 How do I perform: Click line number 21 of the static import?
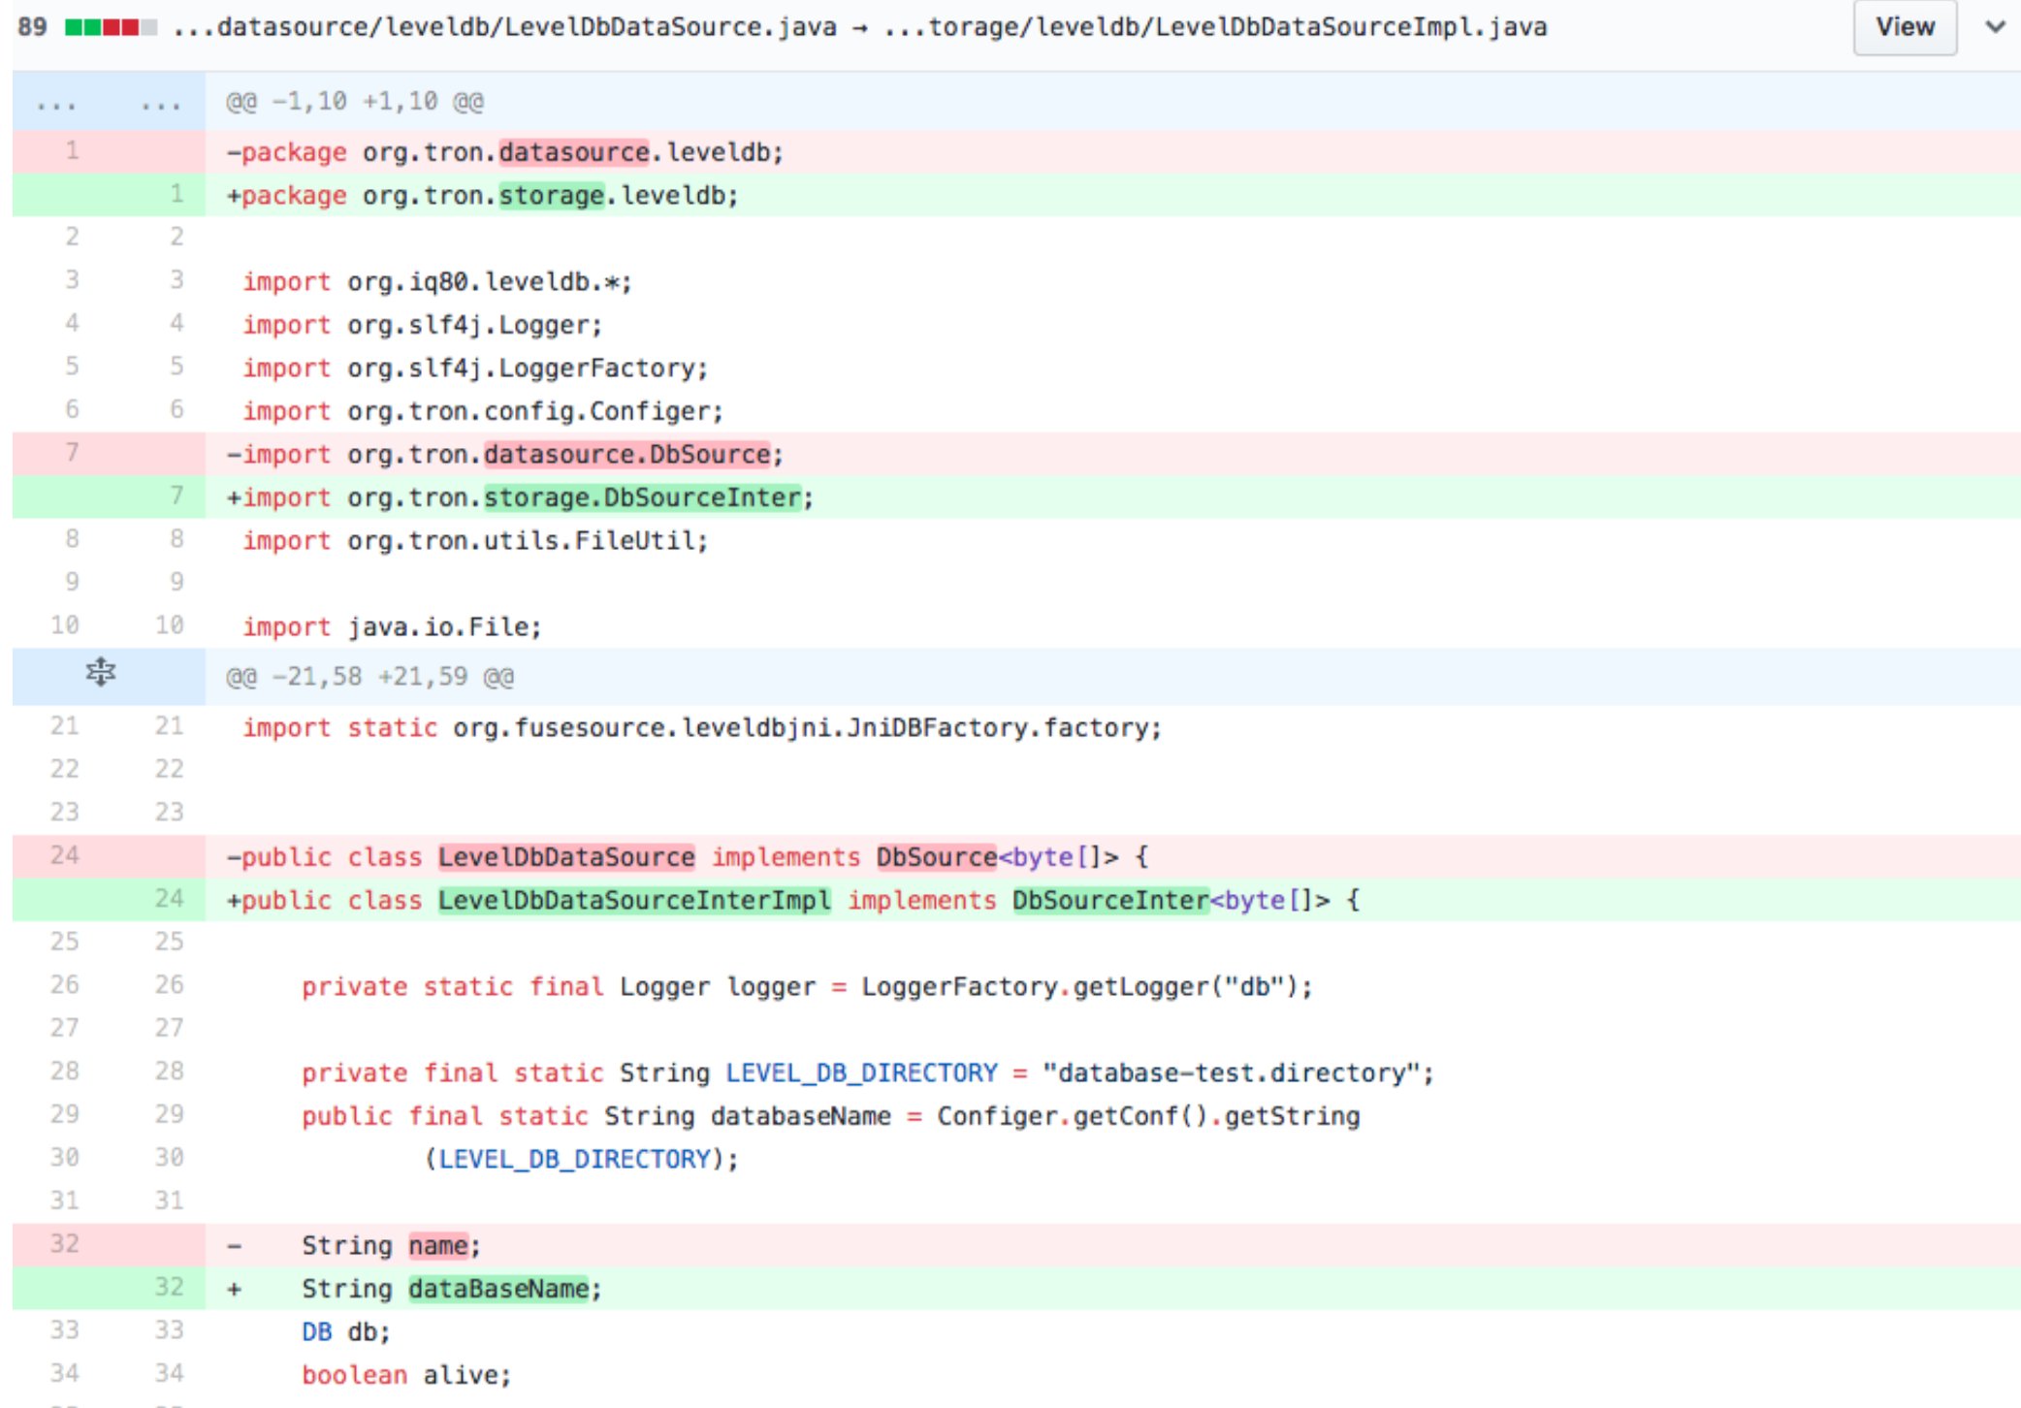(x=65, y=726)
